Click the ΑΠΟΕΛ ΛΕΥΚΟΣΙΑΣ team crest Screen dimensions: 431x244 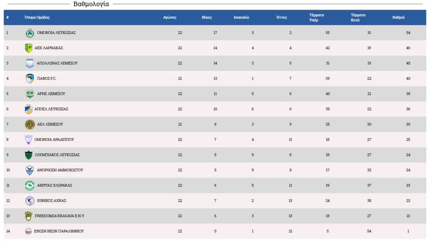(x=29, y=109)
